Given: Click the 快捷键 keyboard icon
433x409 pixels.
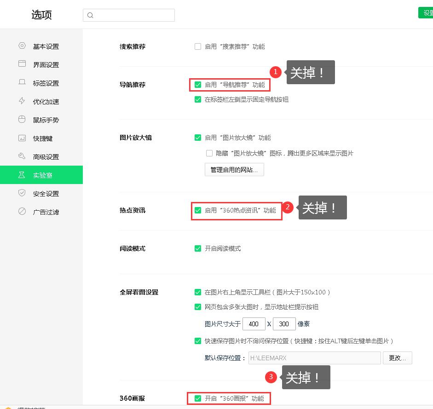Looking at the screenshot, I should click(22, 138).
